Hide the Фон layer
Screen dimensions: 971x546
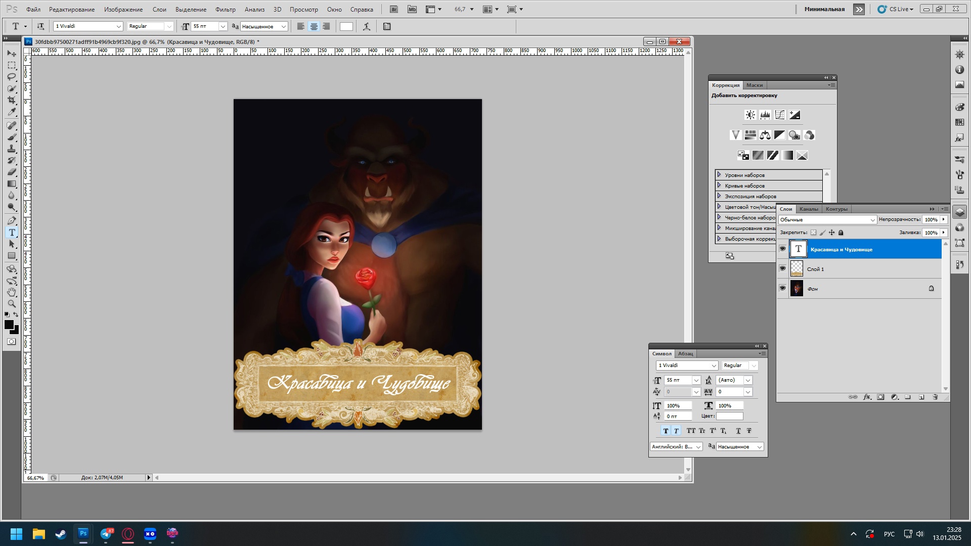[x=782, y=289]
